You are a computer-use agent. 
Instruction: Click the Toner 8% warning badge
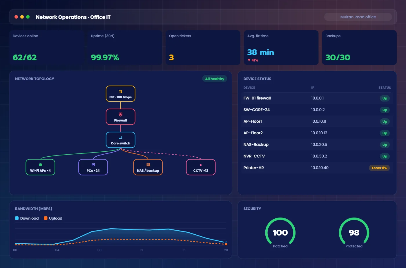click(x=379, y=168)
